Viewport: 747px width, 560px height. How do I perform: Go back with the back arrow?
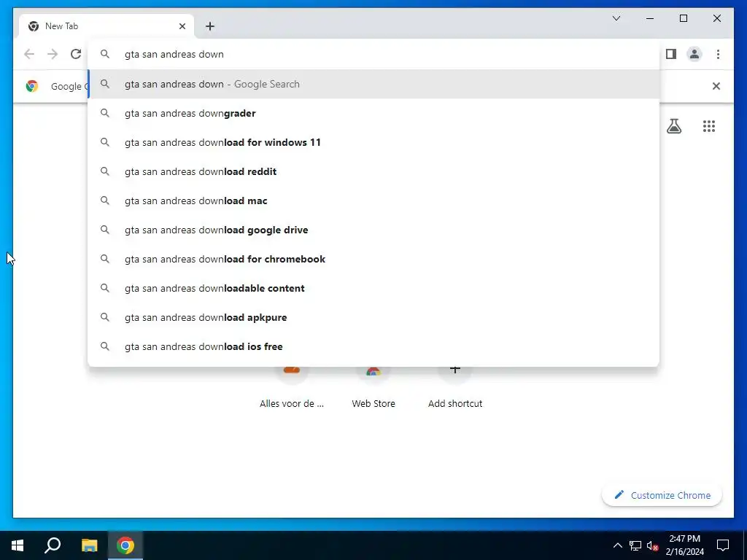click(x=29, y=54)
